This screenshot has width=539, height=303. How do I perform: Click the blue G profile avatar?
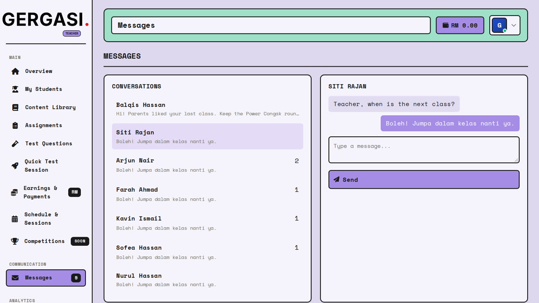(499, 25)
